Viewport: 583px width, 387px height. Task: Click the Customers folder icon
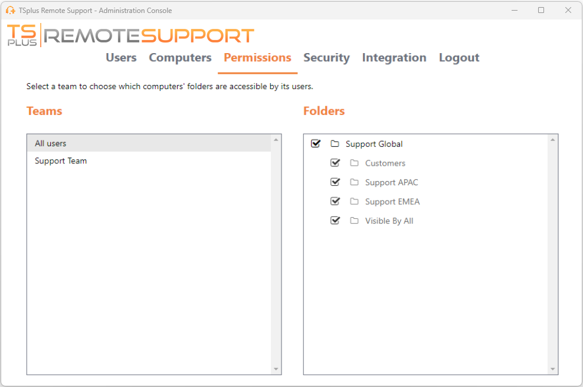click(x=353, y=163)
